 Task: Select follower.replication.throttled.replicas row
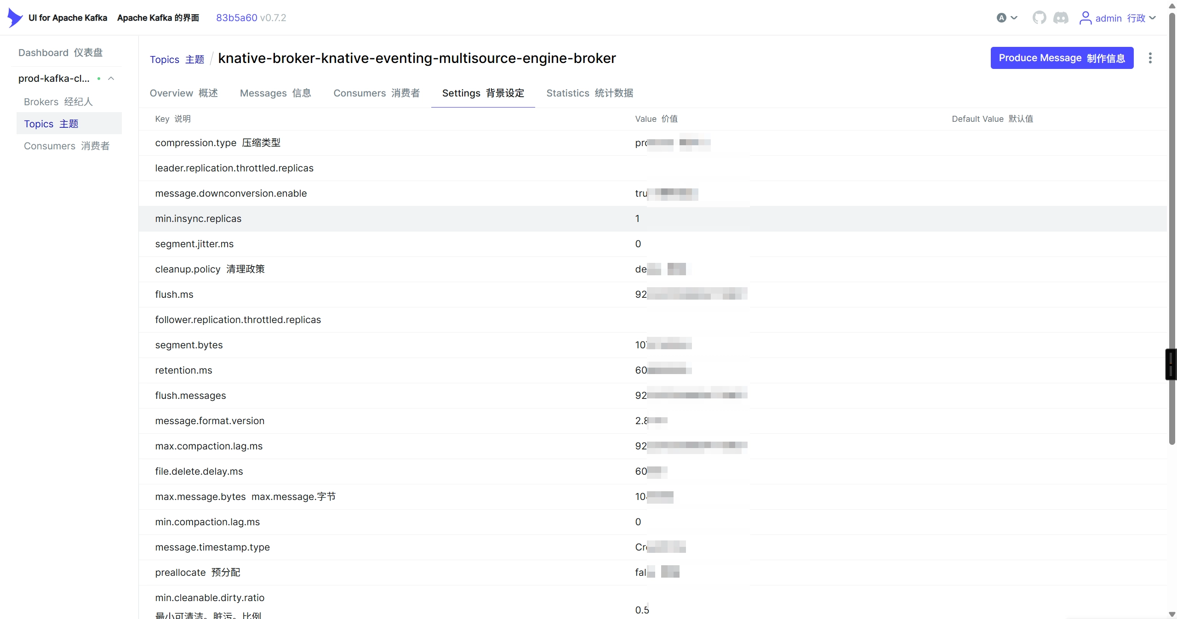653,320
